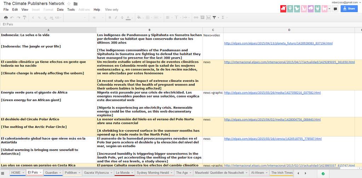362x178 pixels.
Task: Switch to the HOME sheet tab
Action: coord(18,173)
